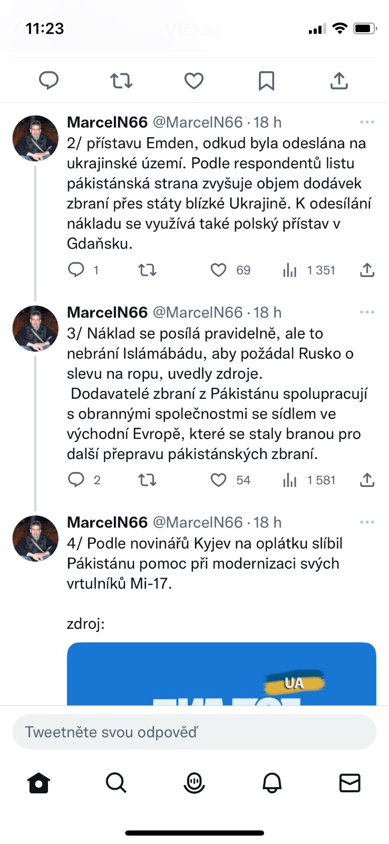389x844 pixels.
Task: Open Direct Messages envelope tab
Action: (x=349, y=783)
